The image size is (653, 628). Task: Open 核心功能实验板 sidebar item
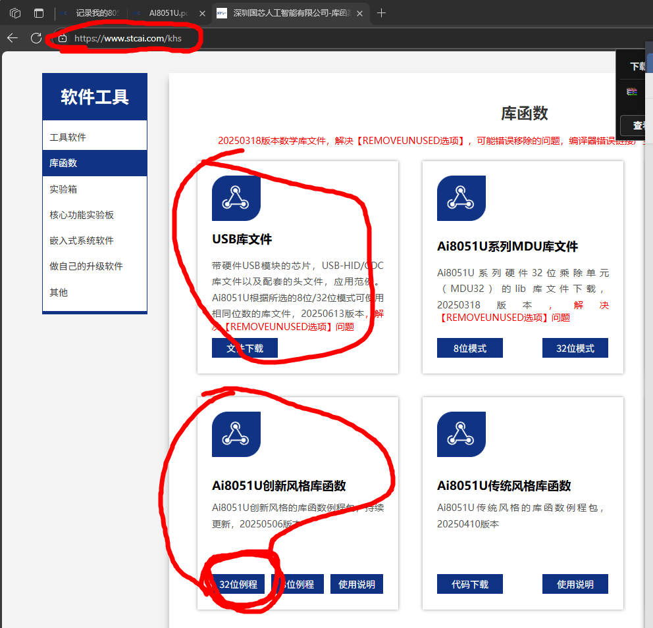pos(95,215)
